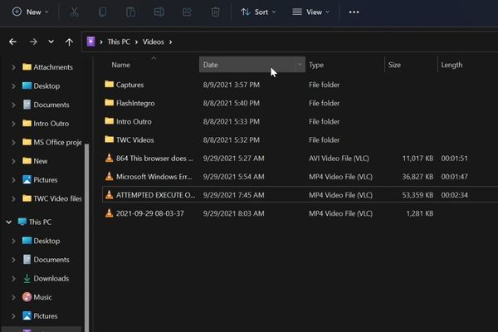Open recent locations dropdown chevron
This screenshot has height=332, width=498.
(51, 41)
